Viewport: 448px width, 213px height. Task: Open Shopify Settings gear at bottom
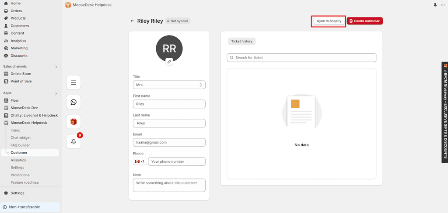click(6, 193)
